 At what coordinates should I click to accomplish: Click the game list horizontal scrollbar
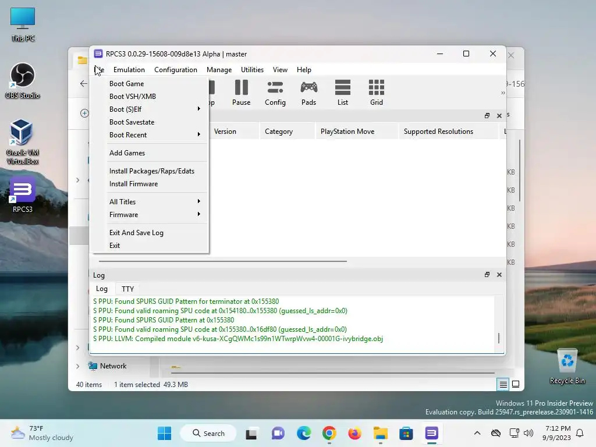(x=223, y=261)
